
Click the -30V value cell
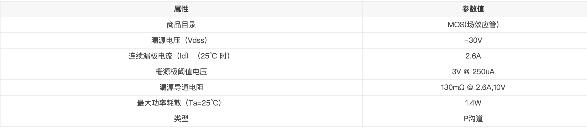pyautogui.click(x=473, y=40)
